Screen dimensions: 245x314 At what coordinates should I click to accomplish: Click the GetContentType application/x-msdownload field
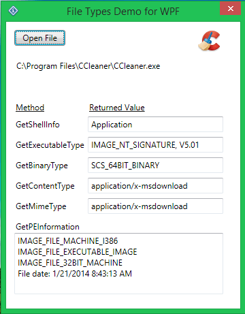coord(155,186)
